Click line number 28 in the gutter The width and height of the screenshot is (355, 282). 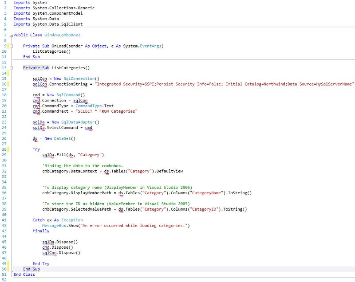coord(4,149)
